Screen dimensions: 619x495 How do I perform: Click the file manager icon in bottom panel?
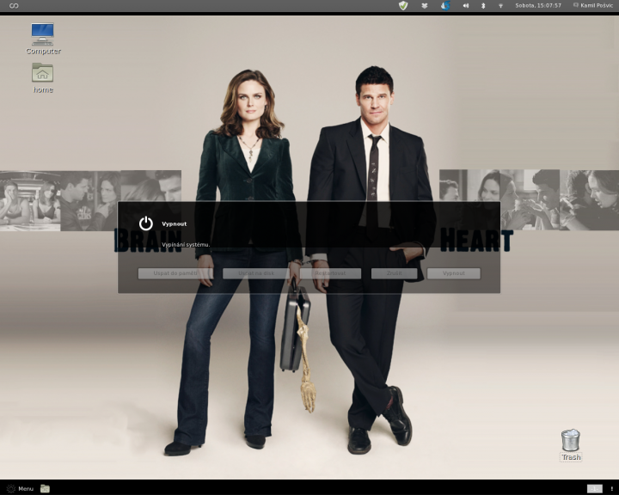click(45, 489)
